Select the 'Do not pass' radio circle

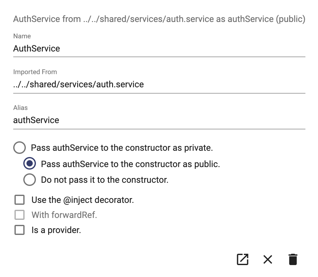[x=30, y=179]
